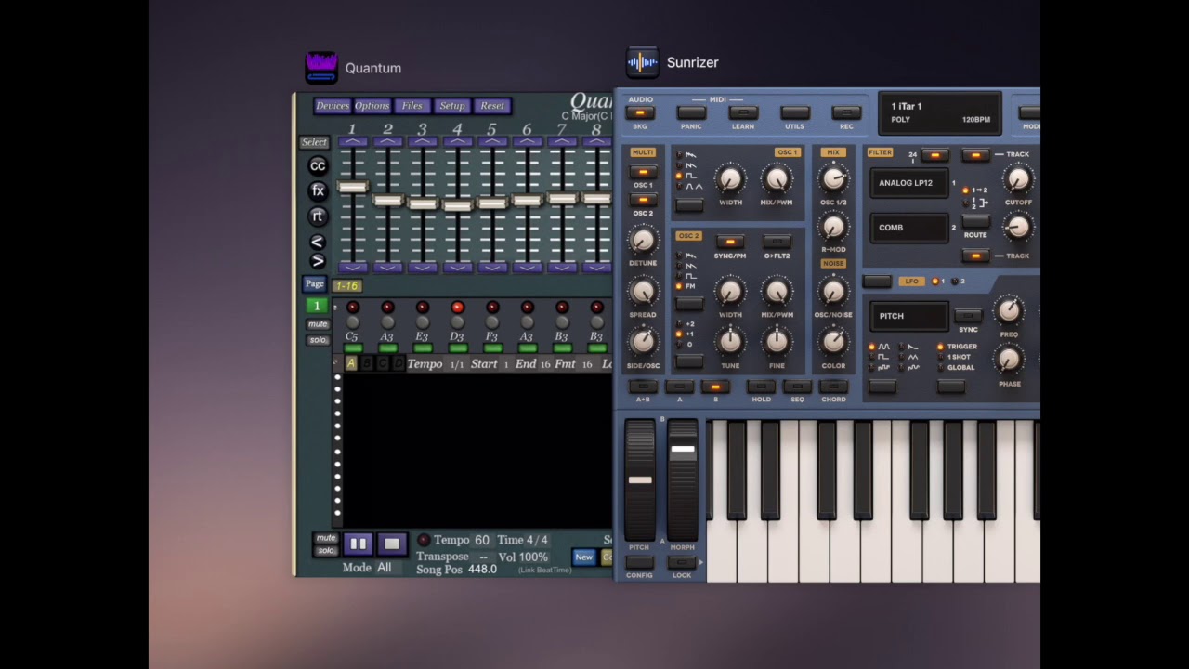
Task: Click the cc round button in Quantum
Action: pyautogui.click(x=318, y=166)
